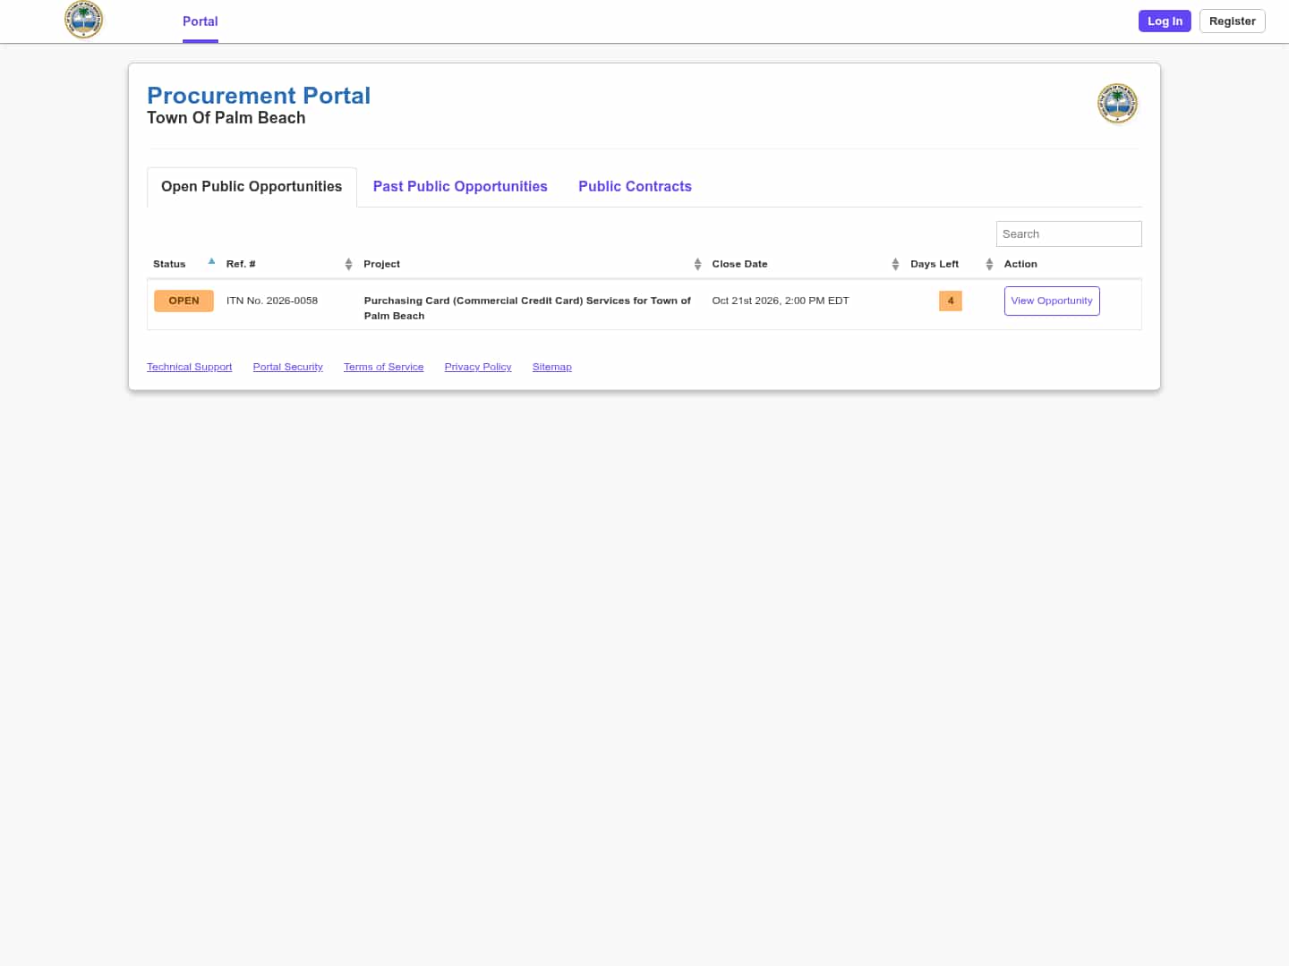The height and width of the screenshot is (966, 1289).
Task: Sort table by Days Left column arrows
Action: point(989,264)
